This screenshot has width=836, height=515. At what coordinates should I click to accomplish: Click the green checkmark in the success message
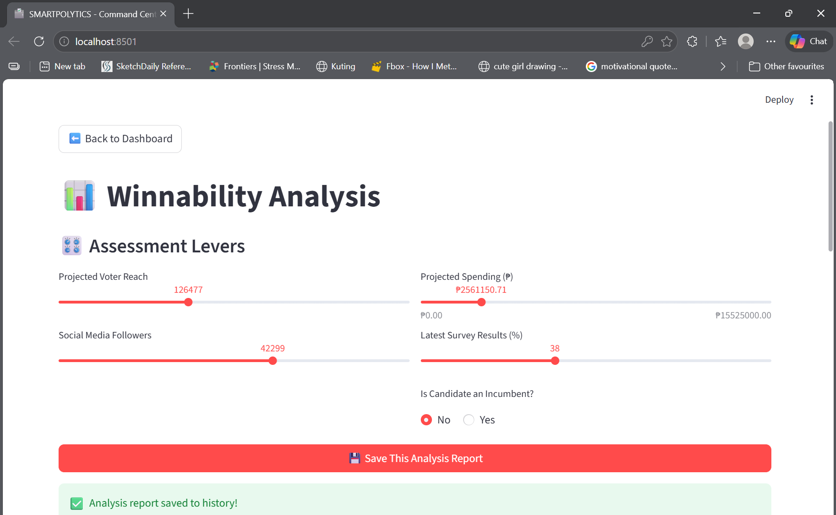pyautogui.click(x=76, y=503)
